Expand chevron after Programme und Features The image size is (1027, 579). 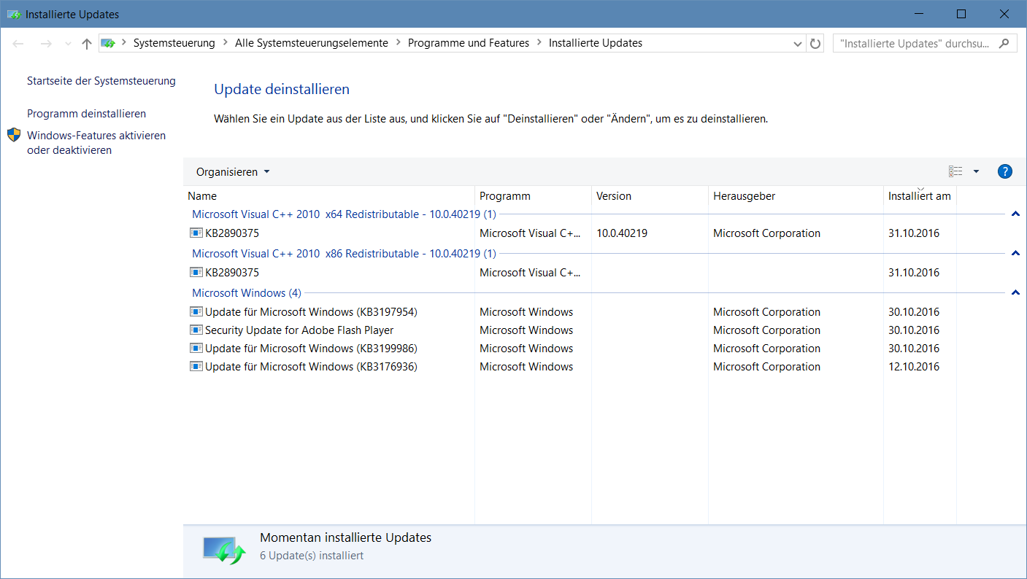pos(539,43)
